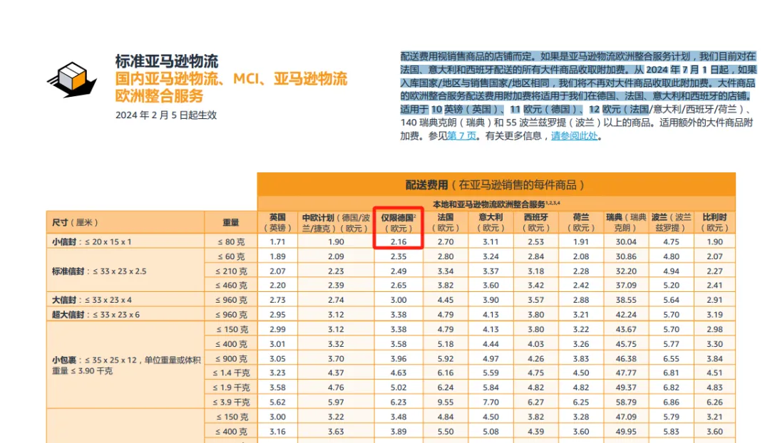Click the '波兰（波兰兹罗提）' column header
This screenshot has height=443, width=770.
pyautogui.click(x=672, y=222)
